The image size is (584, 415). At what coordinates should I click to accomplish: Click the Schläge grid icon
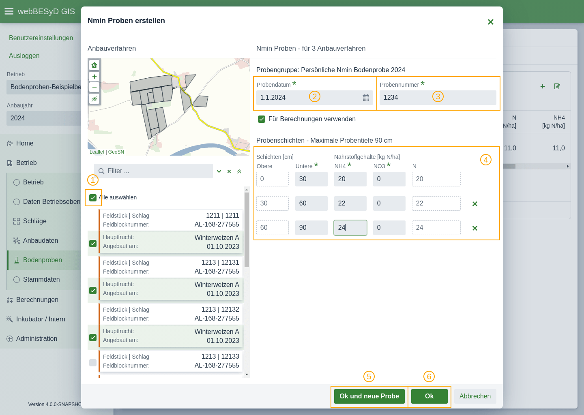[x=17, y=221]
